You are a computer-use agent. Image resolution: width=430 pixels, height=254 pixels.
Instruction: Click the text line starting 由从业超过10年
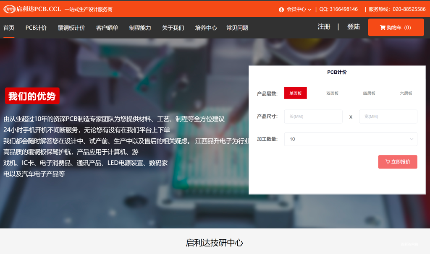114,119
